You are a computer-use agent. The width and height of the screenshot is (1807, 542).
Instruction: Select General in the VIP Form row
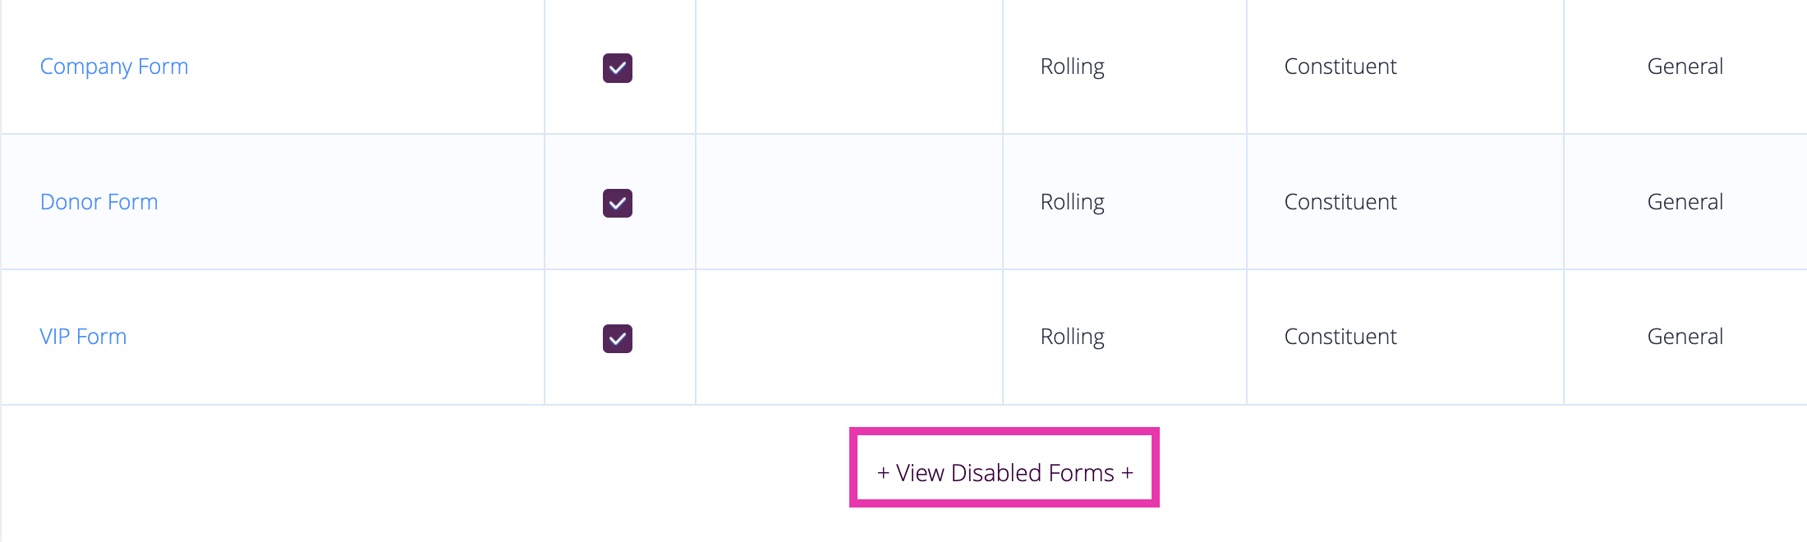click(1685, 337)
